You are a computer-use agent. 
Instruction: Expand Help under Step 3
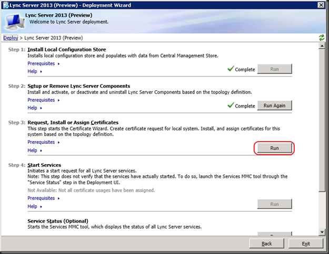(x=35, y=150)
